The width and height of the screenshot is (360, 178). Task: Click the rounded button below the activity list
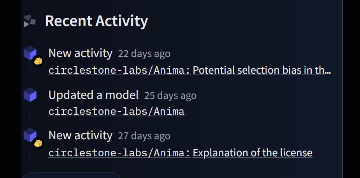(x=71, y=175)
